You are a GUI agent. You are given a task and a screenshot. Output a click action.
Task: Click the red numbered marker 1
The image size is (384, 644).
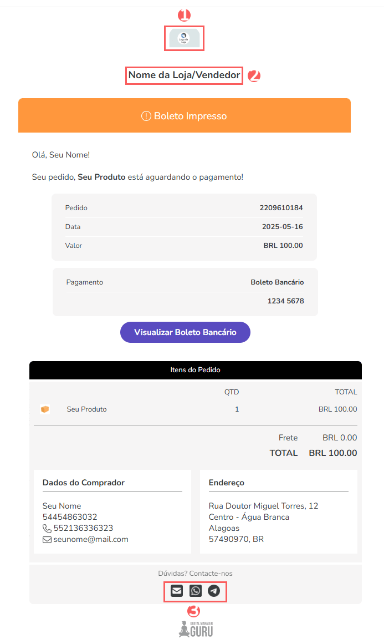click(x=184, y=16)
